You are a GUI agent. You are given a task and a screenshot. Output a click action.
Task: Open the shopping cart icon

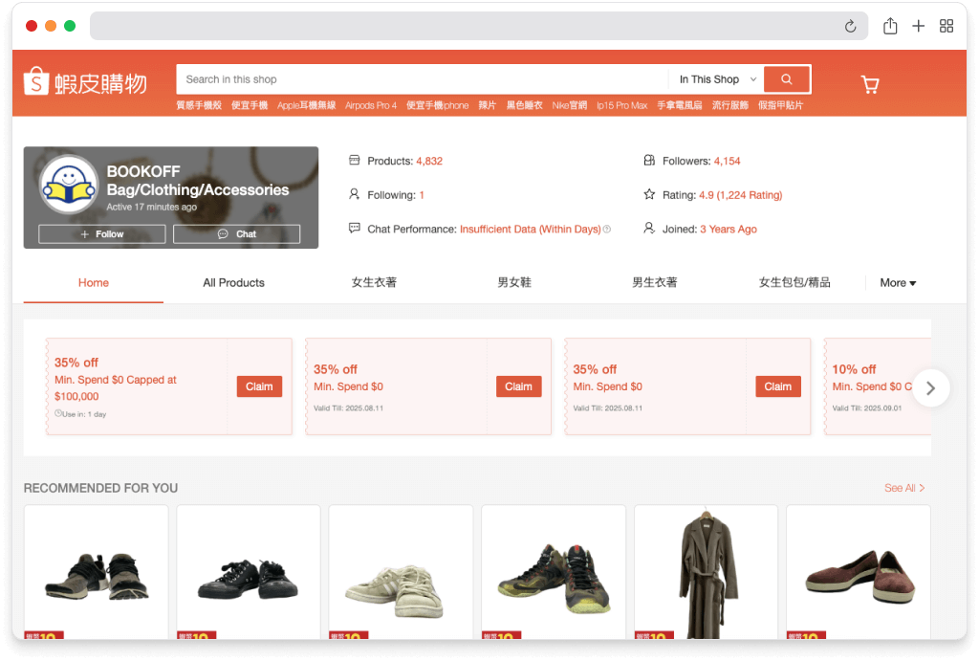(870, 84)
